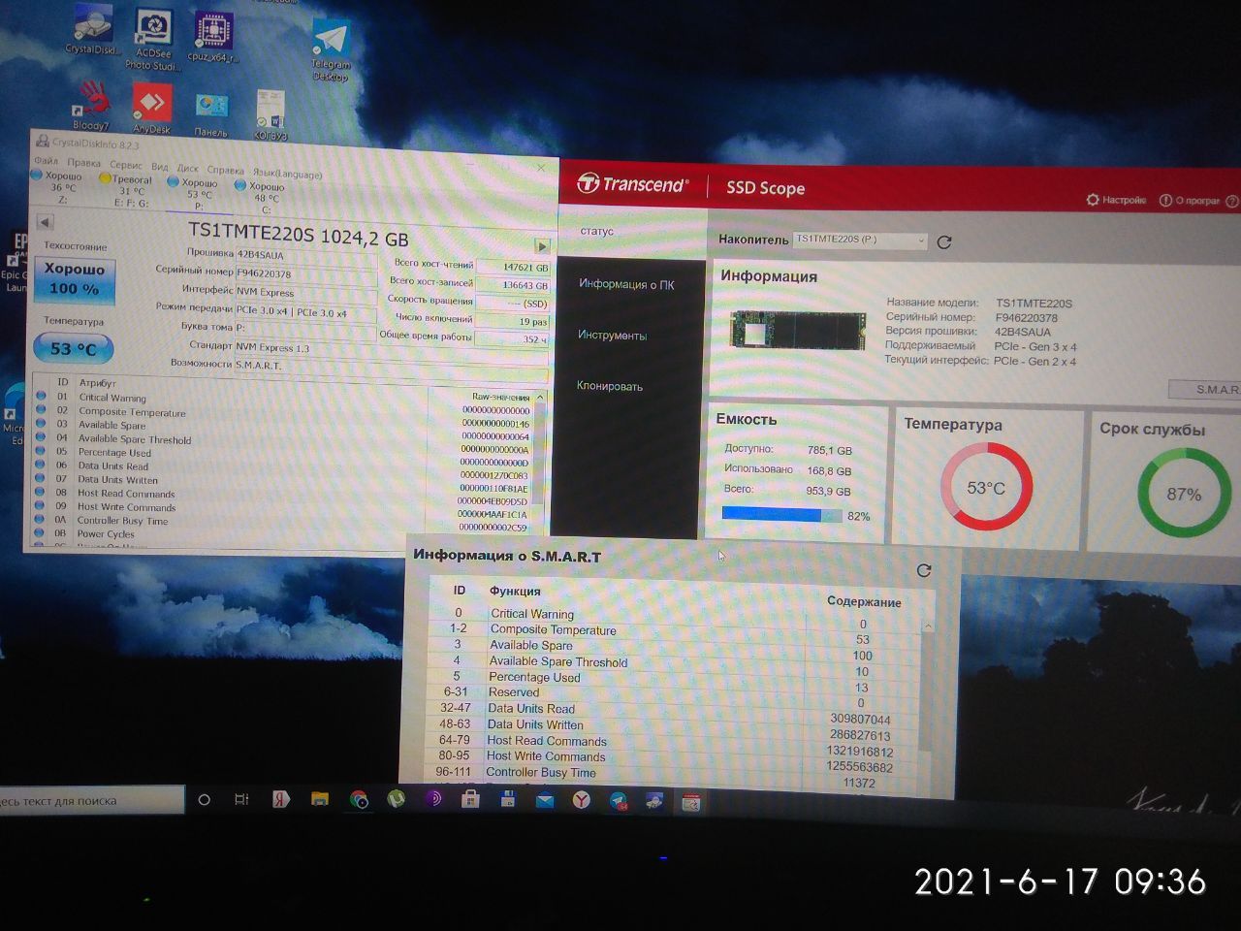Image resolution: width=1241 pixels, height=931 pixels.
Task: Open the Язык(Language) menu
Action: click(x=288, y=174)
